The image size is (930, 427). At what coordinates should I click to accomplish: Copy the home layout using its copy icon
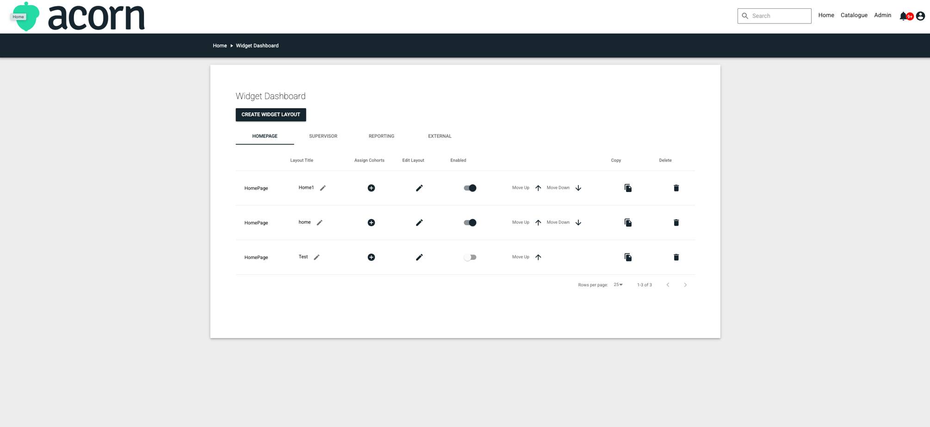coord(628,223)
